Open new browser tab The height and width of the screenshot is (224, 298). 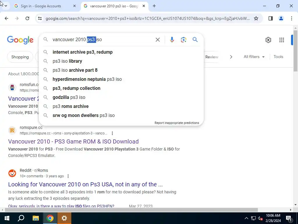point(154,6)
